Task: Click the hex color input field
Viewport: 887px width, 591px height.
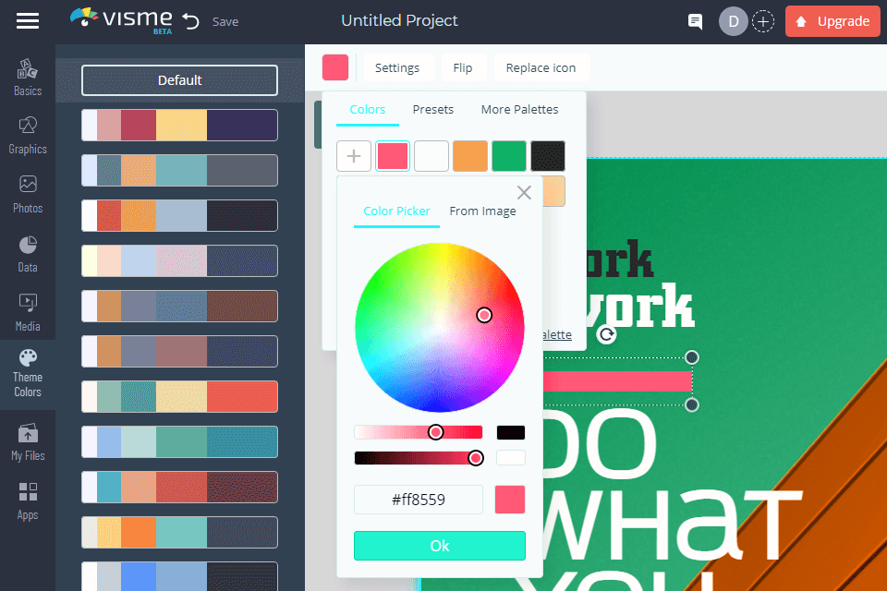Action: pos(419,500)
